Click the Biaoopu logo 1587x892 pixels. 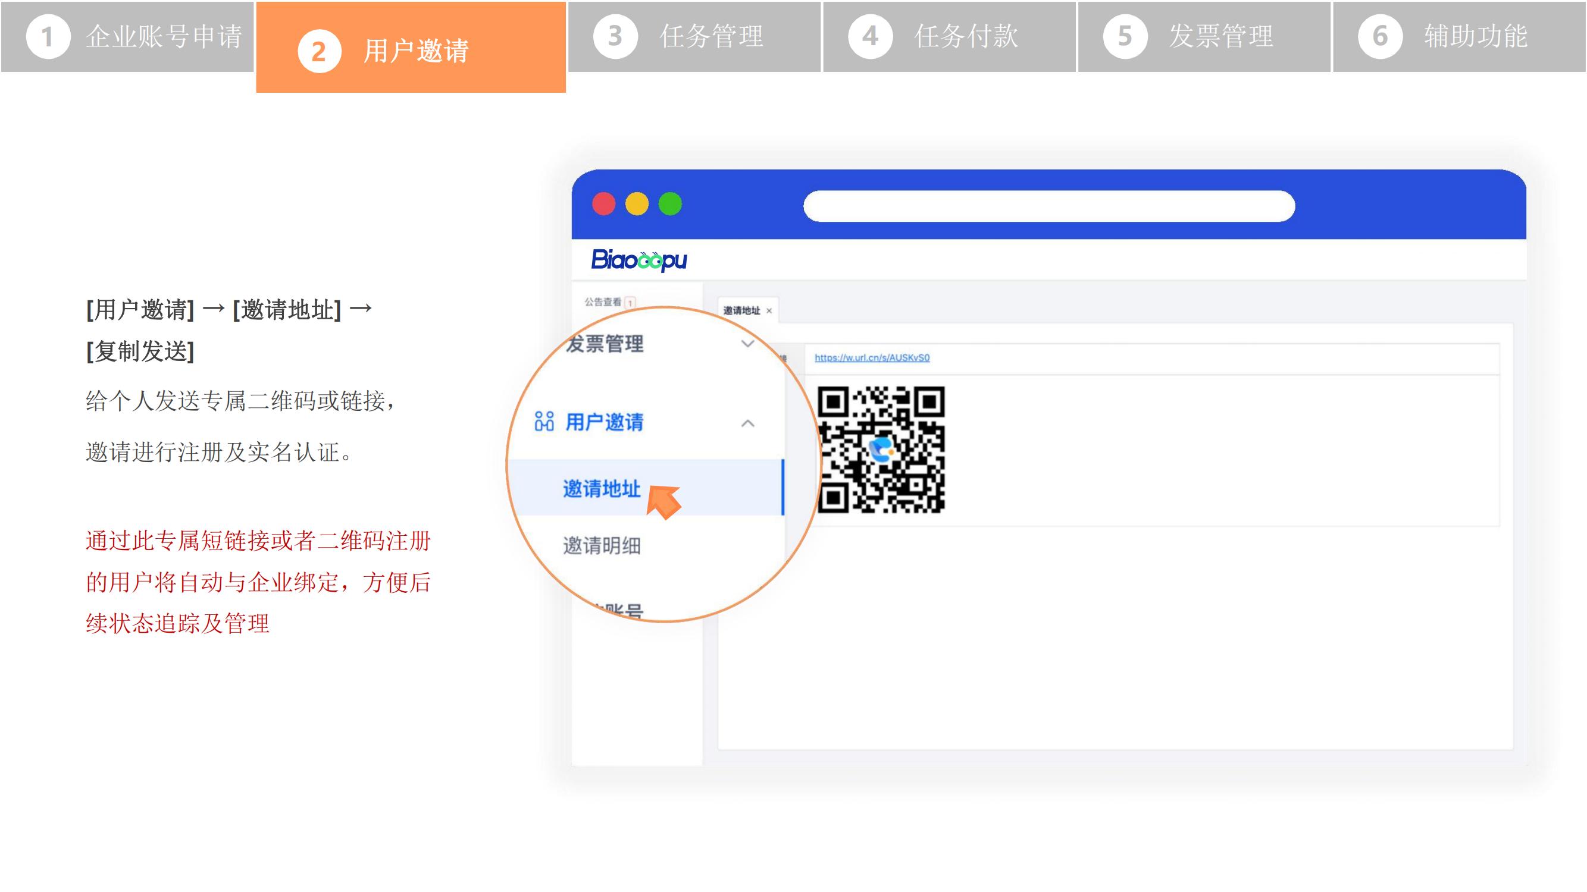coord(638,260)
